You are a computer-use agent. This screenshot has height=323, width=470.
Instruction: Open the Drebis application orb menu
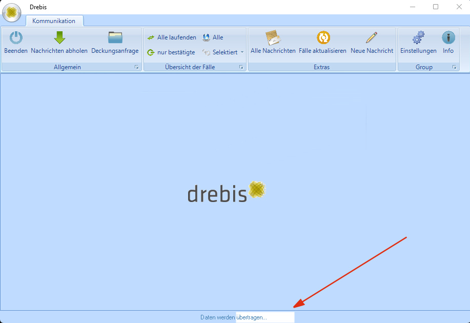pos(12,13)
